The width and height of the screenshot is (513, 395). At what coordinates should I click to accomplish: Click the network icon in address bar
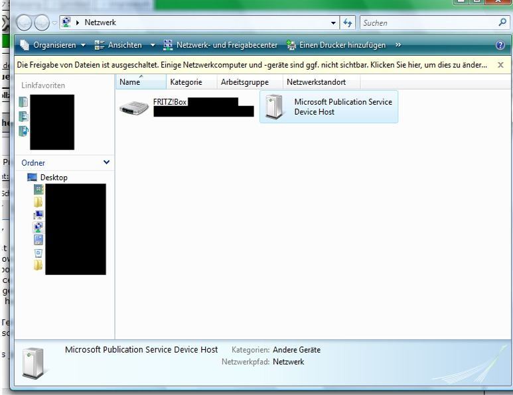click(66, 23)
